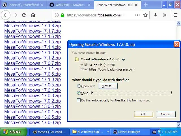Click the keyboard icon in system tray
This screenshot has width=181, height=136.
click(x=154, y=132)
